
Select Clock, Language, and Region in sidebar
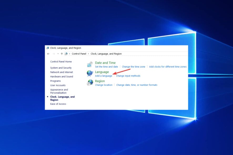point(62,98)
